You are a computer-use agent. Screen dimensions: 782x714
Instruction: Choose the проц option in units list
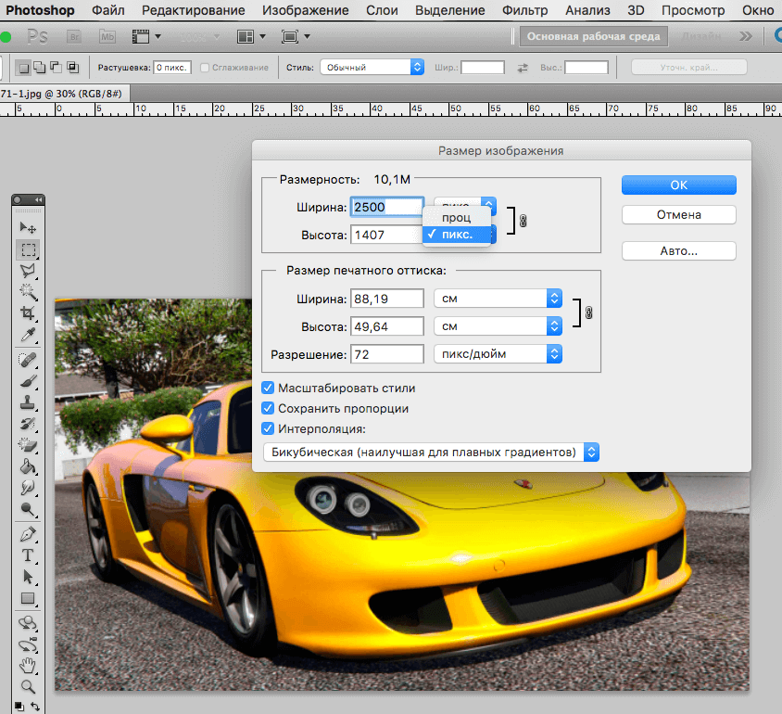point(456,217)
